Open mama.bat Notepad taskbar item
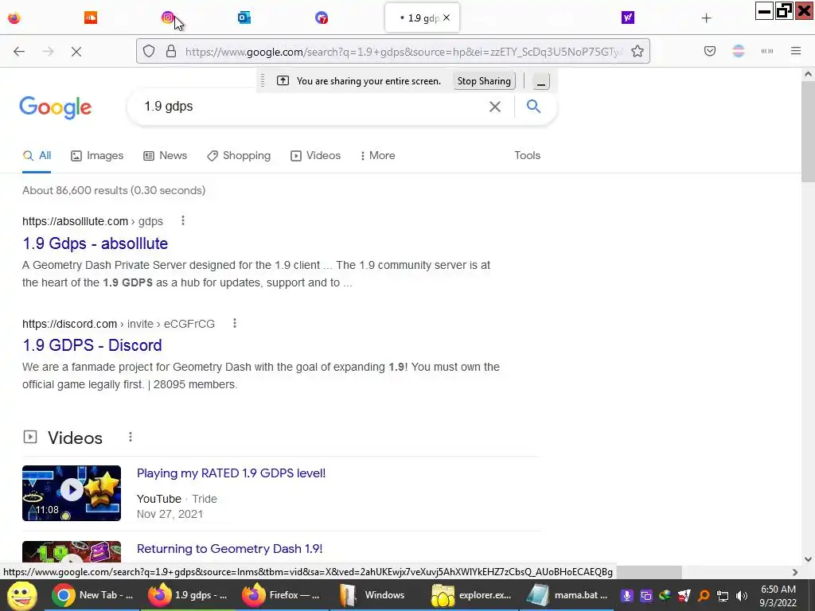Viewport: 815px width, 611px height. pos(567,595)
